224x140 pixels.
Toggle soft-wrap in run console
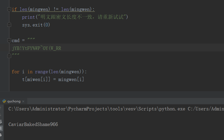click(x=1, y=122)
